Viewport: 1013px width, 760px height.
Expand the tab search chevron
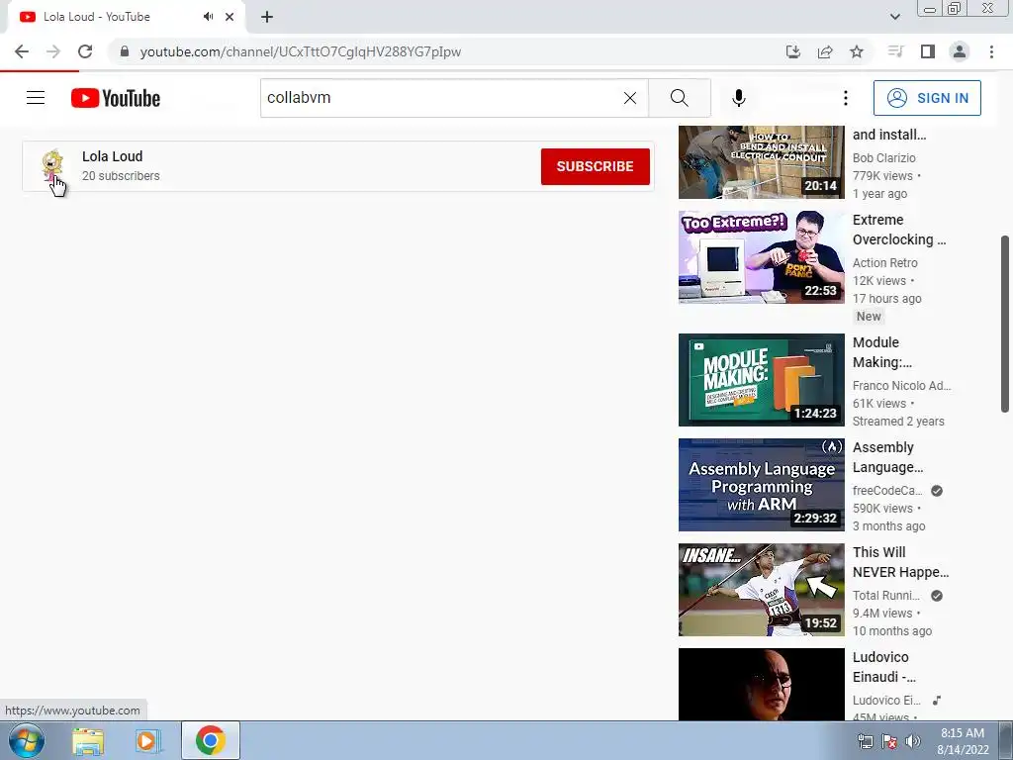[894, 17]
